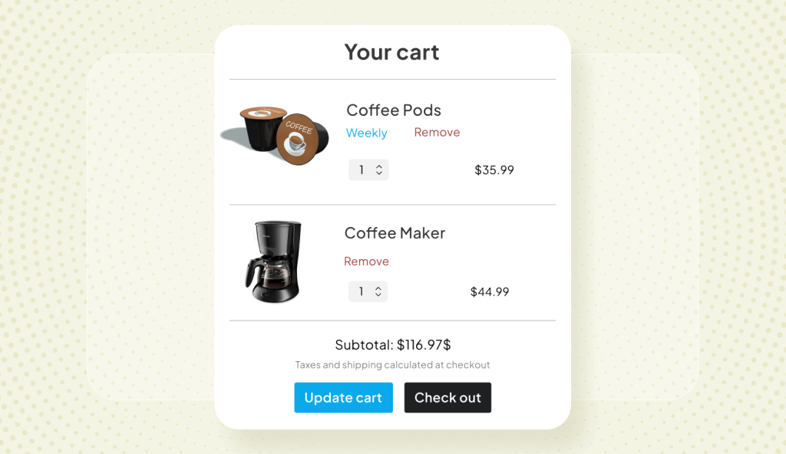Click the $35.99 Coffee Pods price
786x454 pixels.
pos(494,170)
